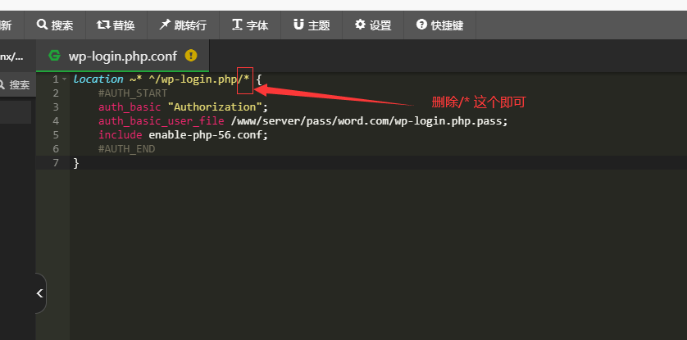Viewport: 687px width, 340px height.
Task: Open the 设置 gear settings
Action: coord(373,25)
